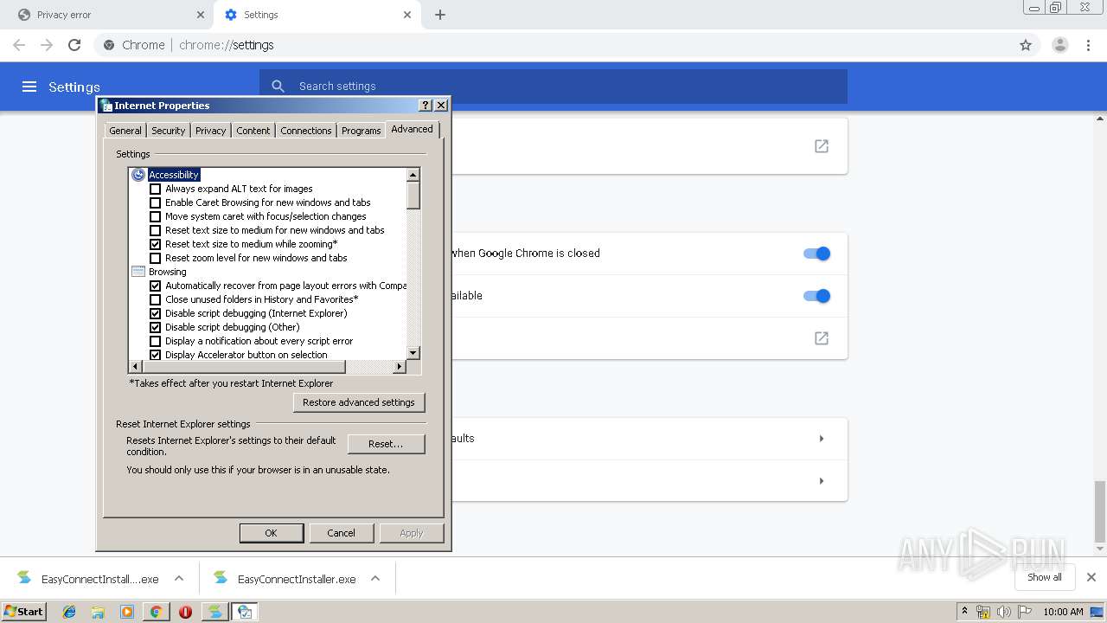Screen dimensions: 1107x623
Task: Click the settings list scroll down arrow
Action: tap(413, 352)
